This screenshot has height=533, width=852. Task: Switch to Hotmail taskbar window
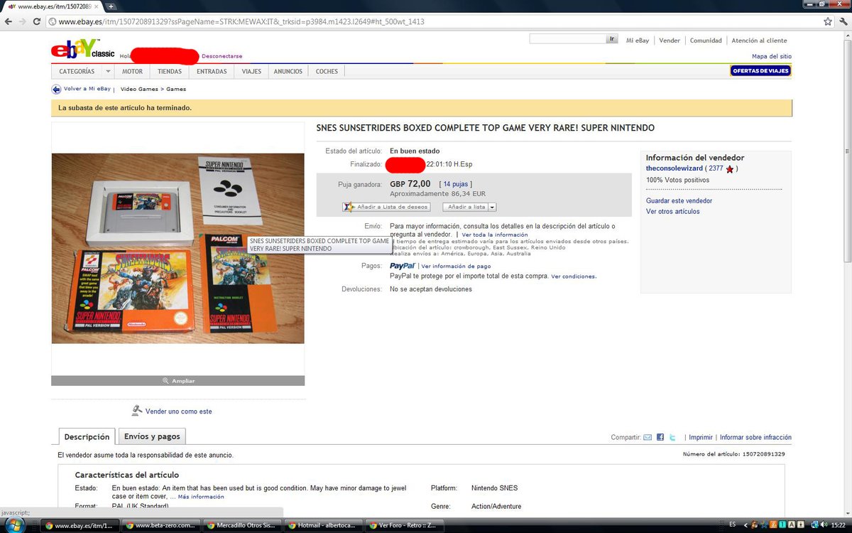pyautogui.click(x=324, y=525)
